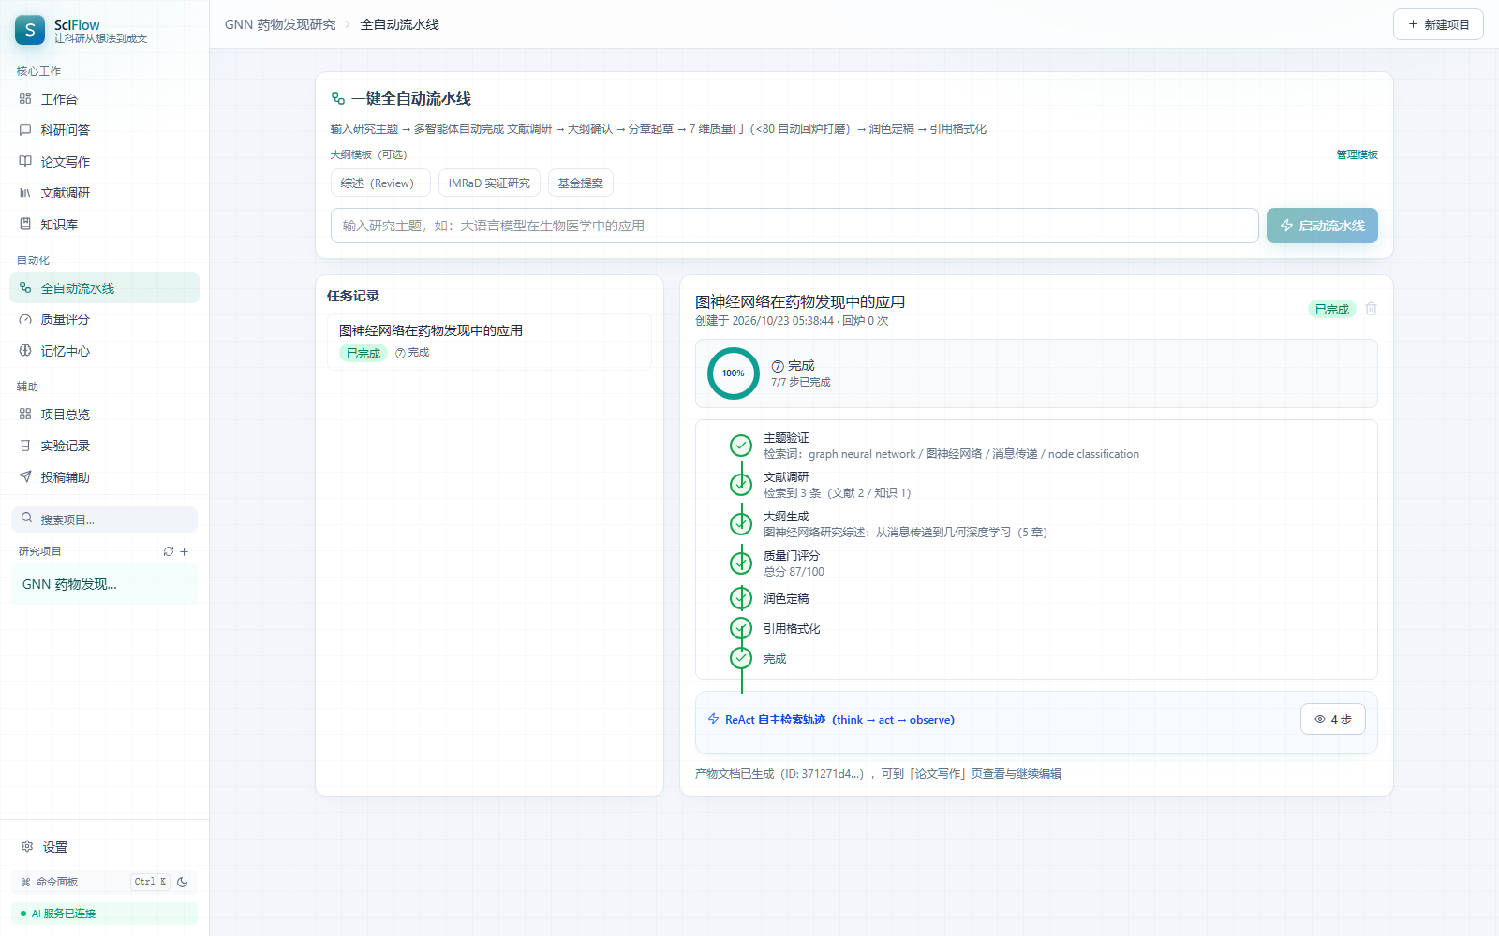Open 科研问答 in the sidebar

(x=104, y=130)
